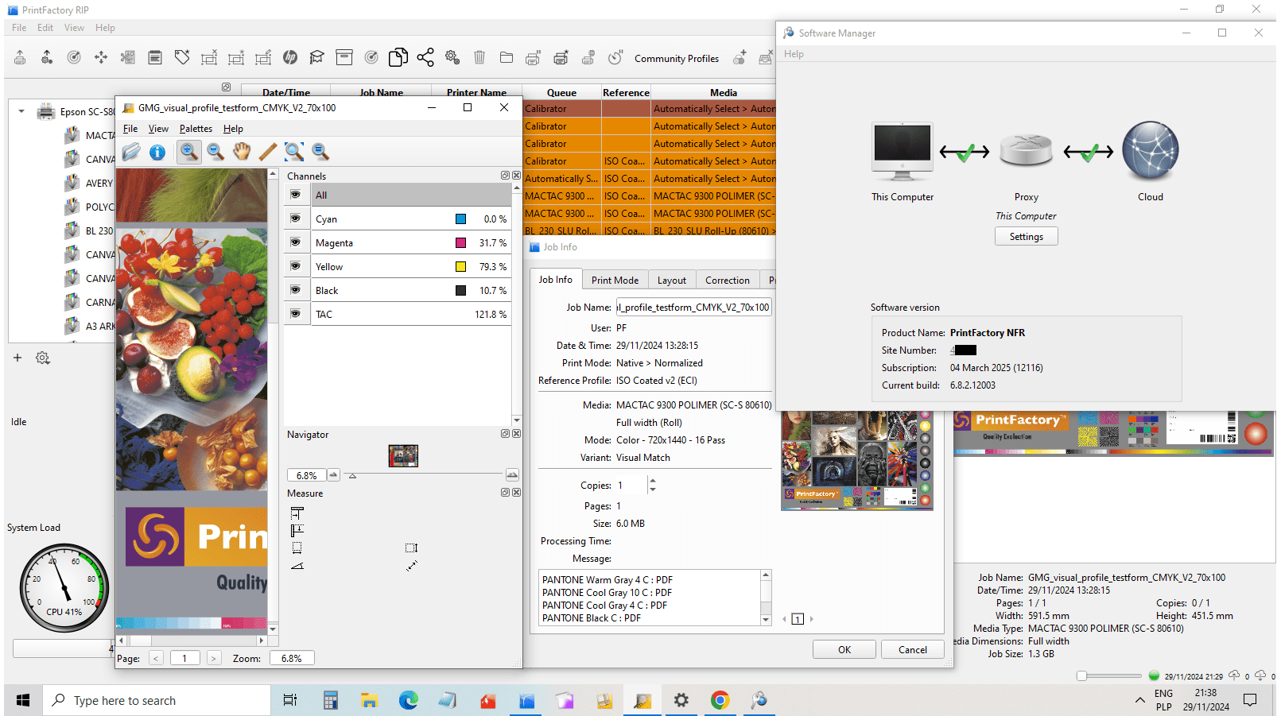This screenshot has height=716, width=1281.
Task: Select the ruler measure tool
Action: 268,152
